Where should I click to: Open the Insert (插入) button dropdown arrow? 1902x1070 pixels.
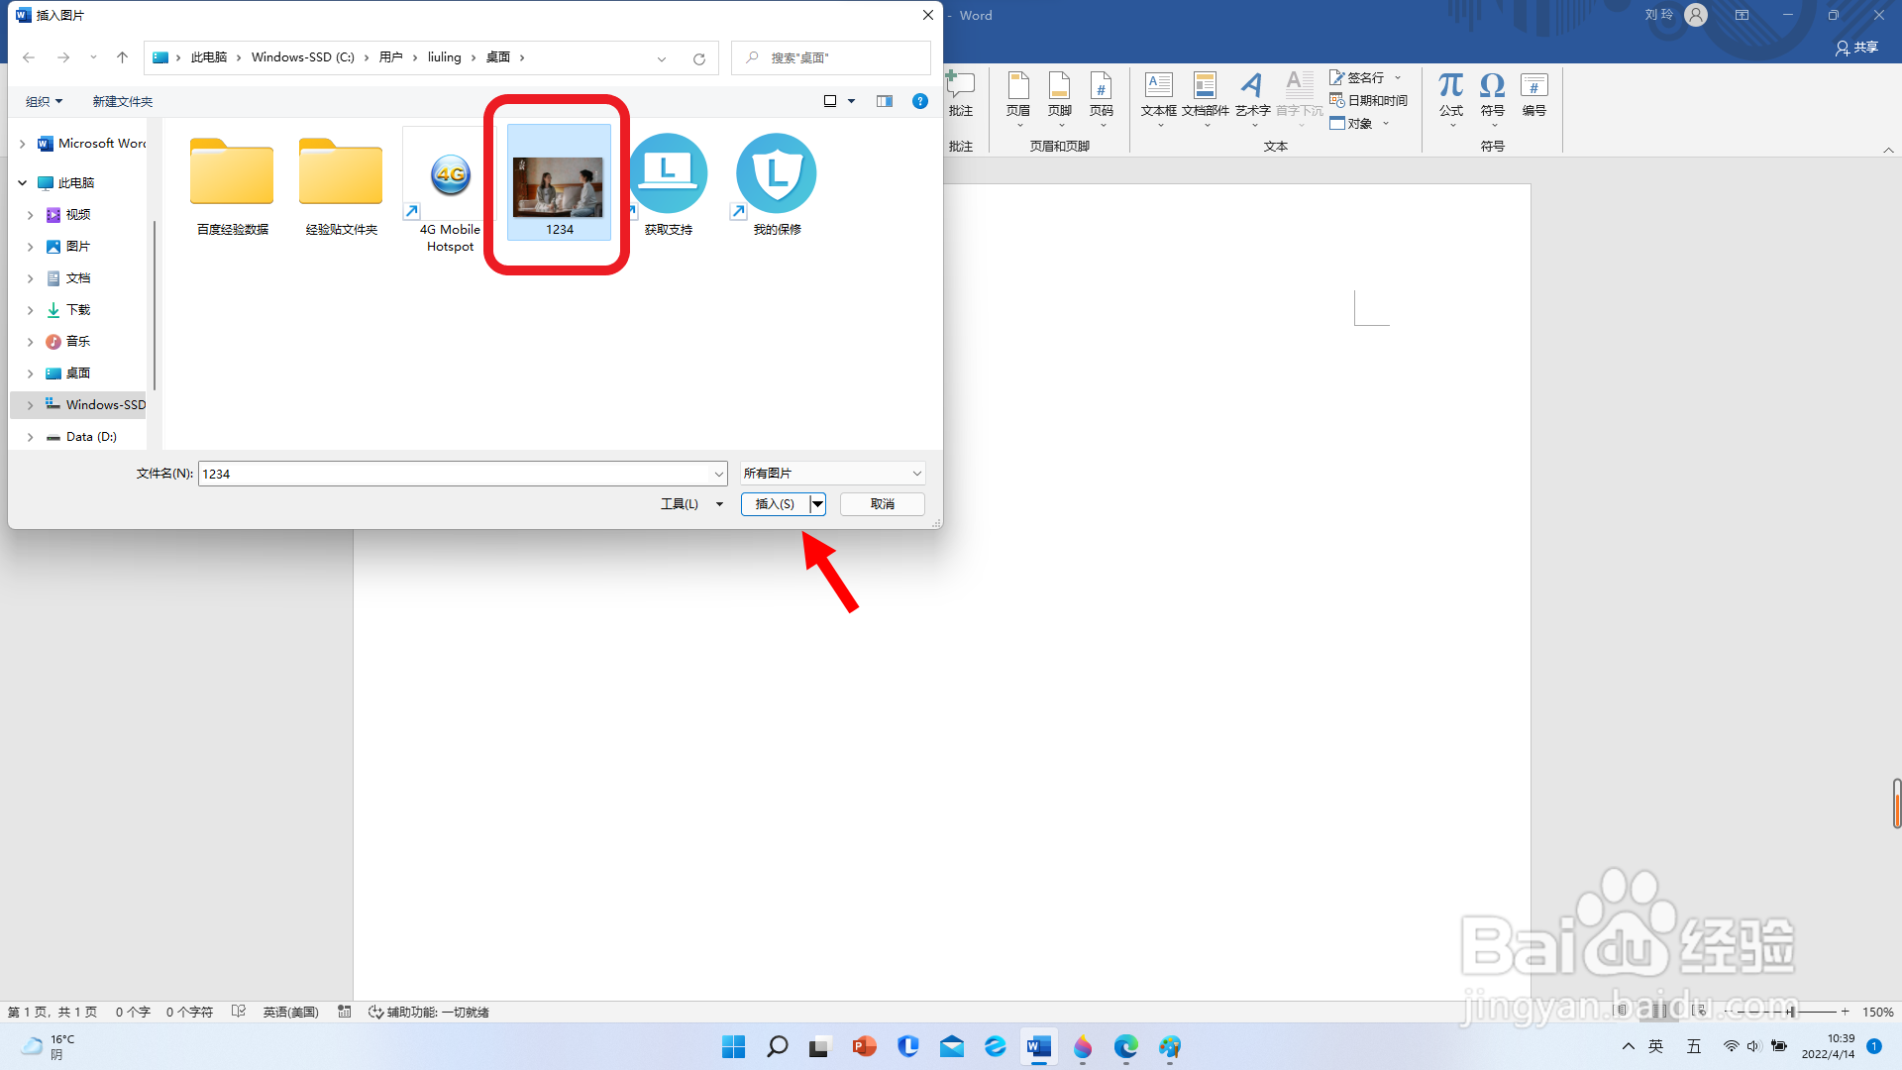[818, 504]
